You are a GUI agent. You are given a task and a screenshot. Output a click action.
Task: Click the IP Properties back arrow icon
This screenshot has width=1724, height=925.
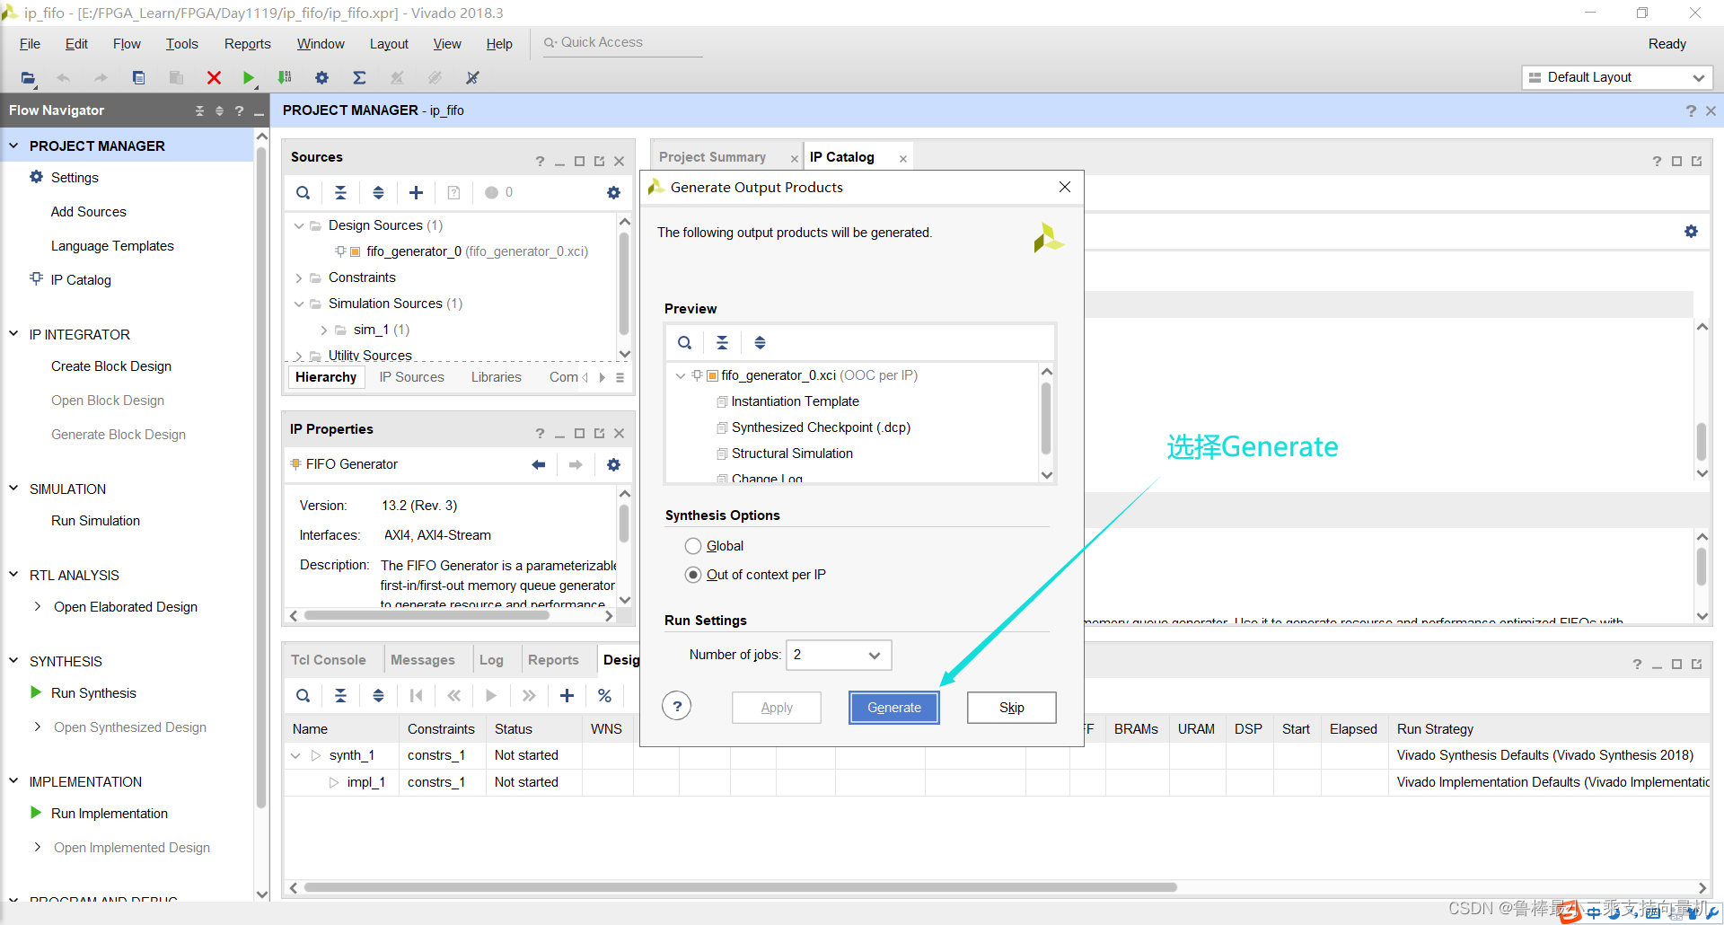(x=539, y=464)
